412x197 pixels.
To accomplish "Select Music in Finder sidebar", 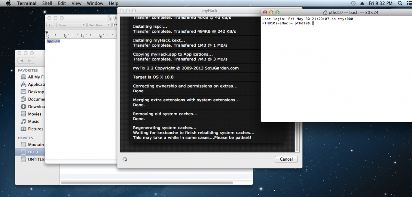I will pos(34,121).
